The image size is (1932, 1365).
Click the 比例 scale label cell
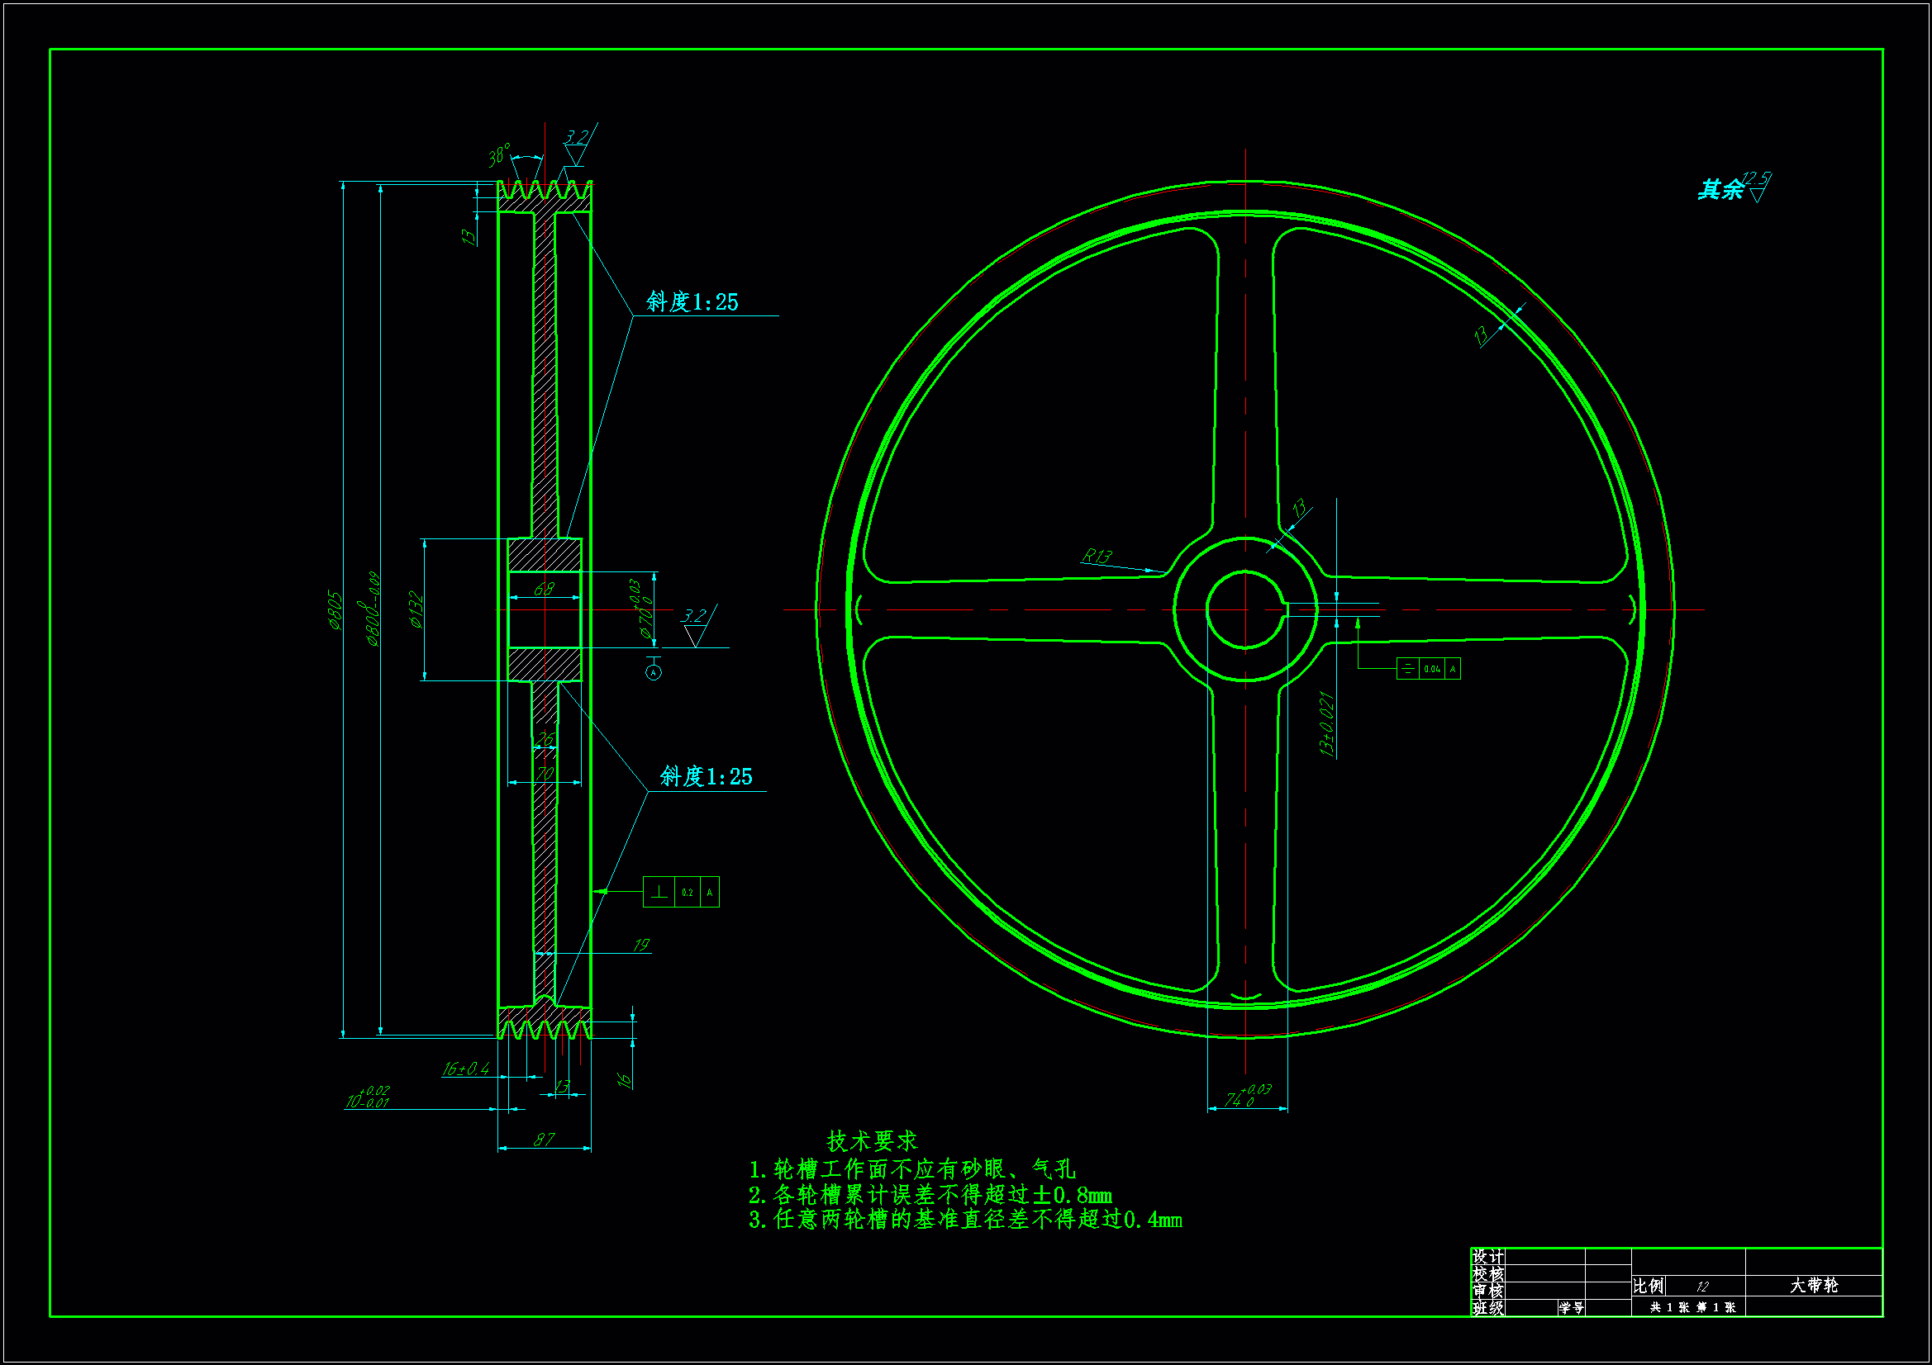[1648, 1286]
